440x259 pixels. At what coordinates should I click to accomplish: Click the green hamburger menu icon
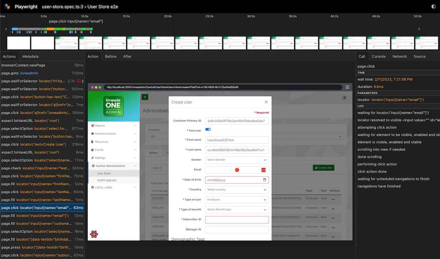[x=145, y=97]
